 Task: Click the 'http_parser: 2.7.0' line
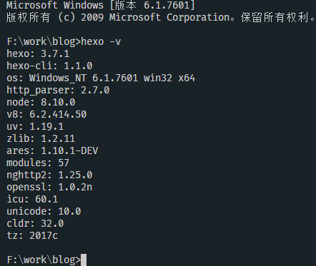58,91
